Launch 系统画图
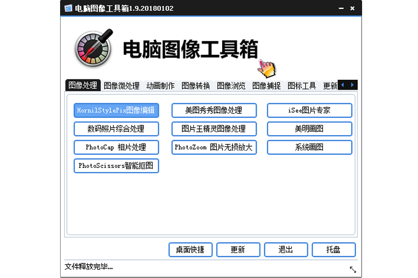Screen dimensions: 418x278 point(309,147)
